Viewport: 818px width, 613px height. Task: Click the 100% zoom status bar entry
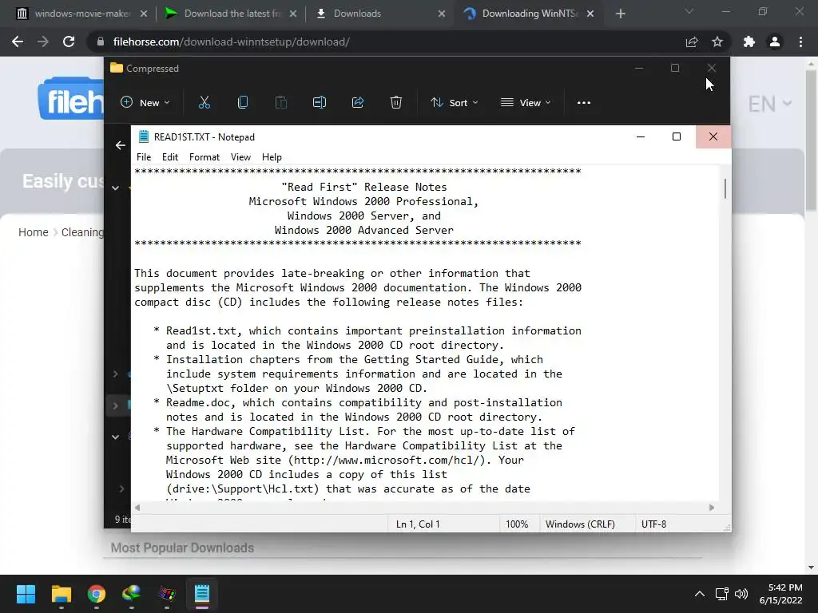[x=517, y=524]
